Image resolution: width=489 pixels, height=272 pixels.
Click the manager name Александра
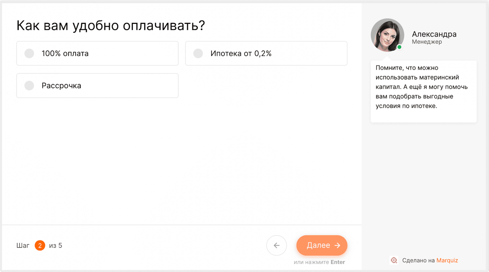[x=434, y=34]
